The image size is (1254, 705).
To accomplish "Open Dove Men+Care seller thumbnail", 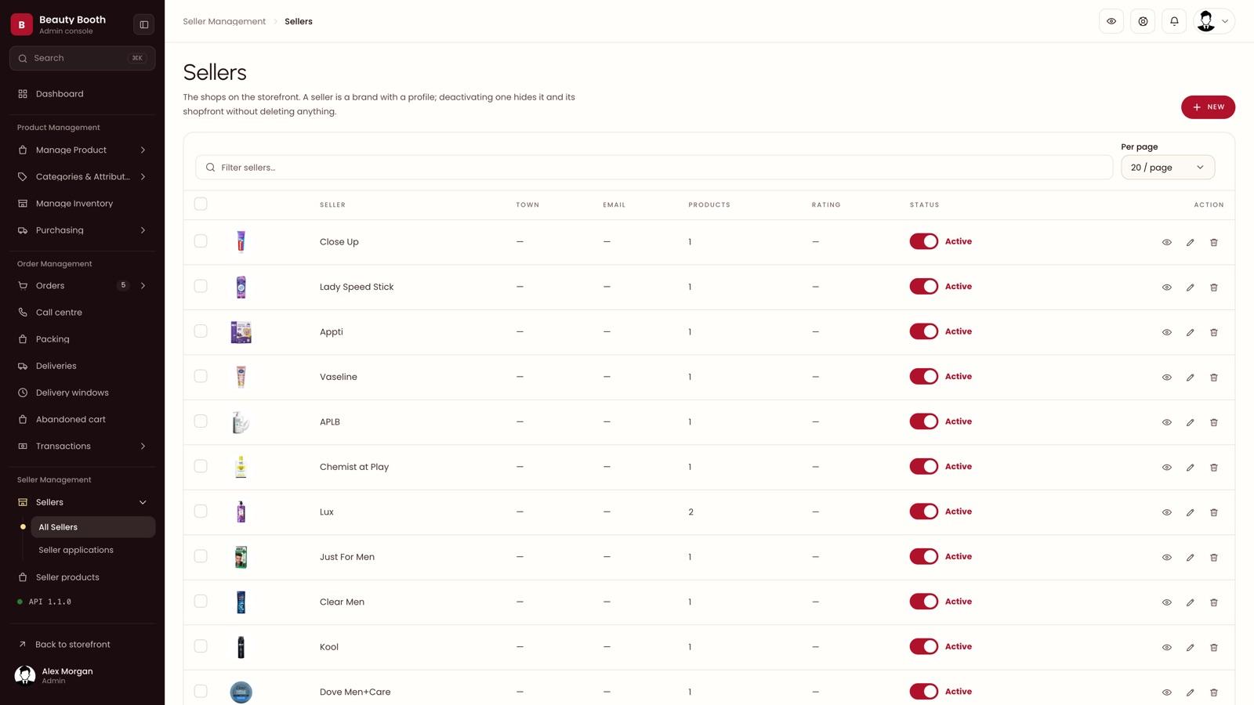I will click(x=241, y=692).
